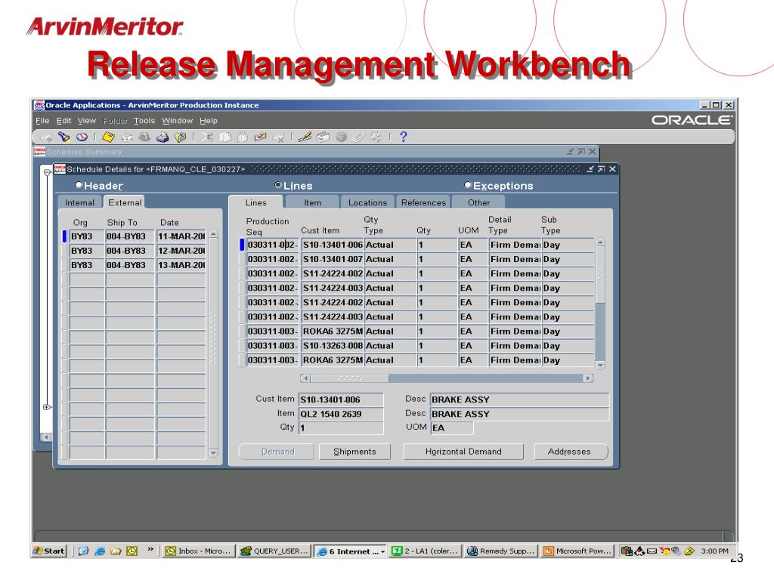The height and width of the screenshot is (580, 774).
Task: Click the Delete record toolbar icon
Action: click(278, 137)
